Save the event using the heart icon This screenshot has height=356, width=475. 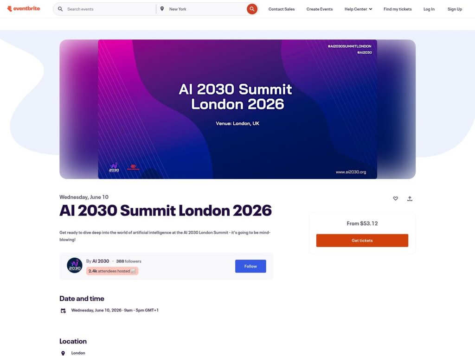click(x=395, y=198)
